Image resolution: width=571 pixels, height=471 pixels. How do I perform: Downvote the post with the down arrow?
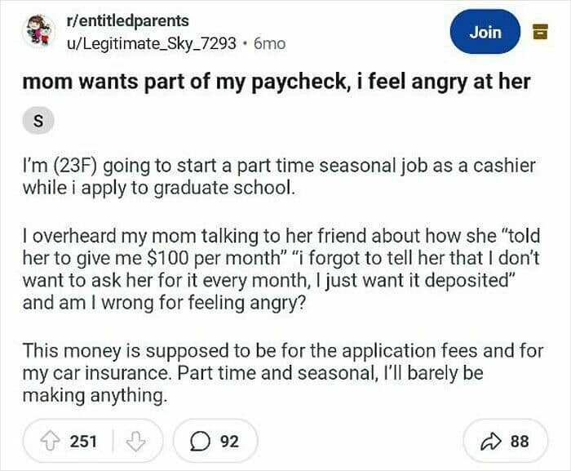coord(135,442)
